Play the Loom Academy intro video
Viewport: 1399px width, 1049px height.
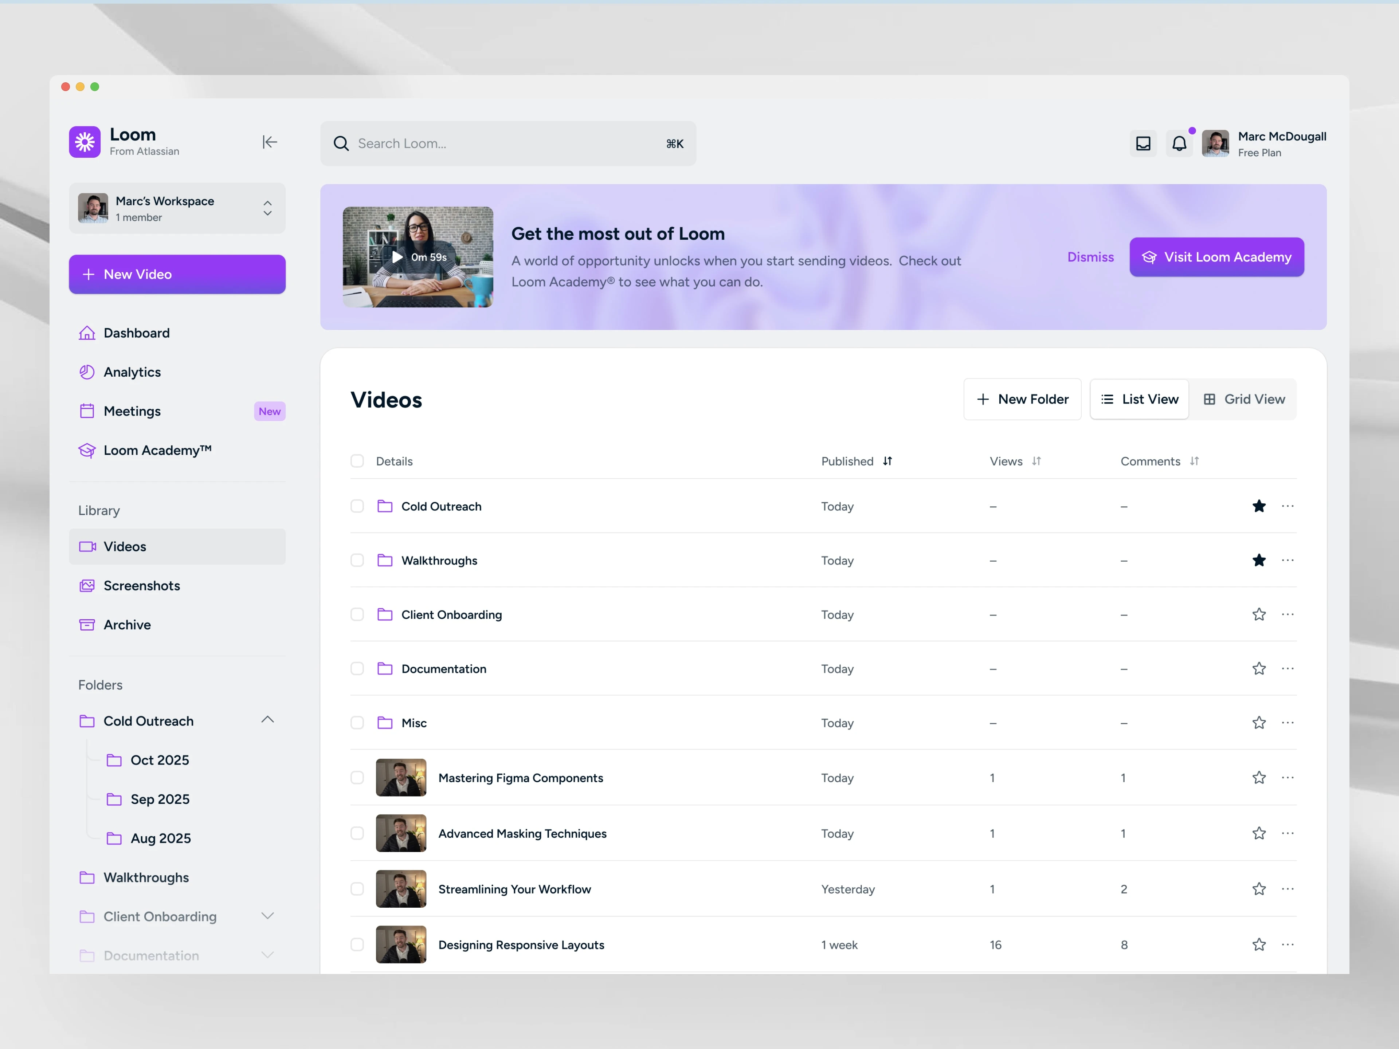click(398, 257)
